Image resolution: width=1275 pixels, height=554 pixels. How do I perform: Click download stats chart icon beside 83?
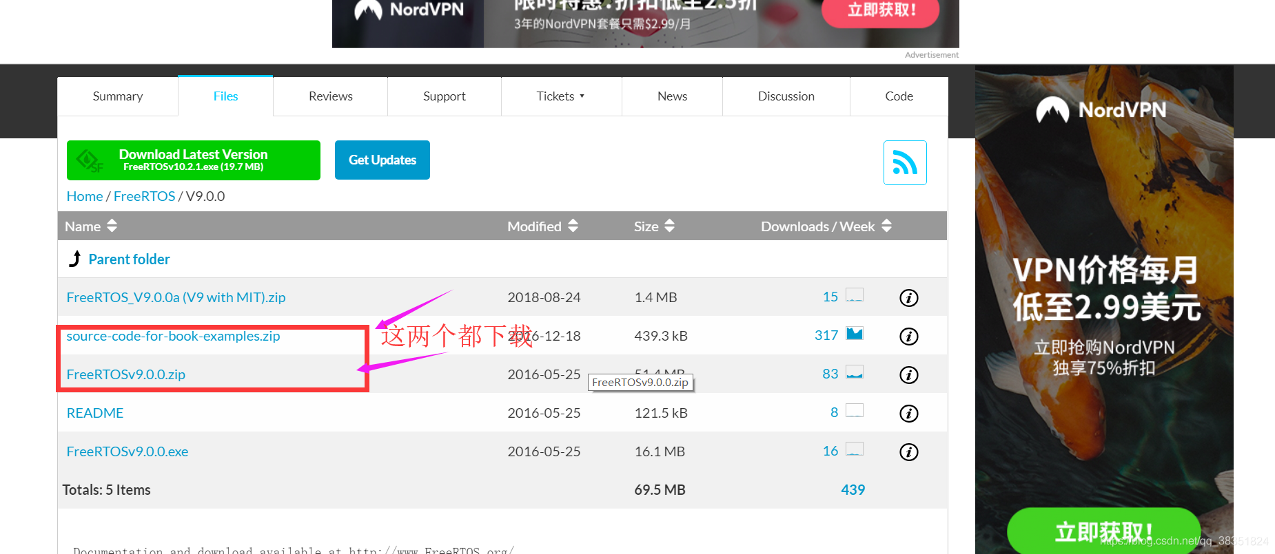855,372
